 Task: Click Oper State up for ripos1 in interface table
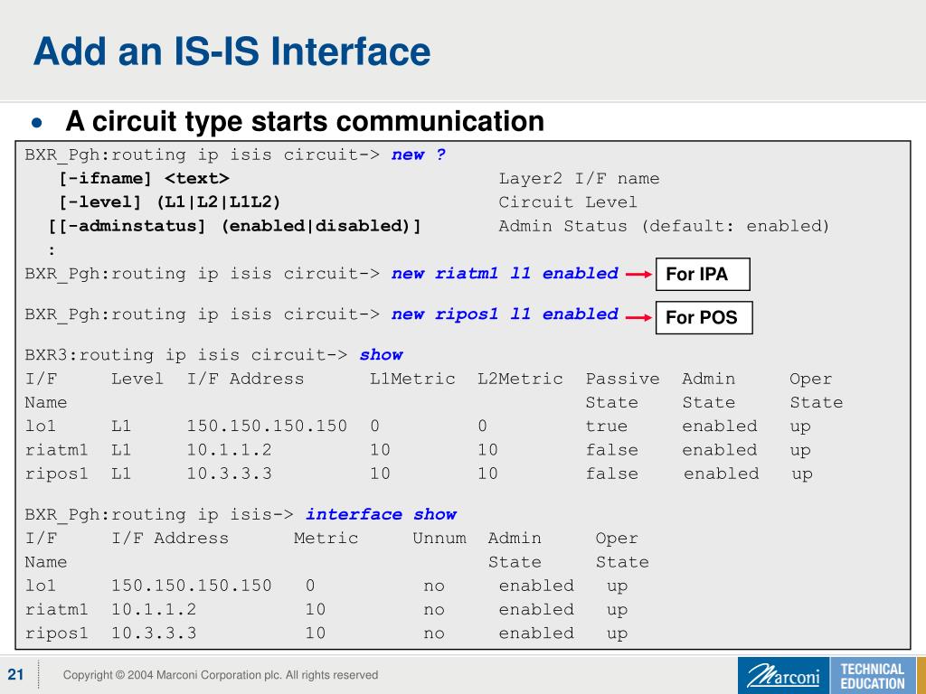[x=617, y=633]
